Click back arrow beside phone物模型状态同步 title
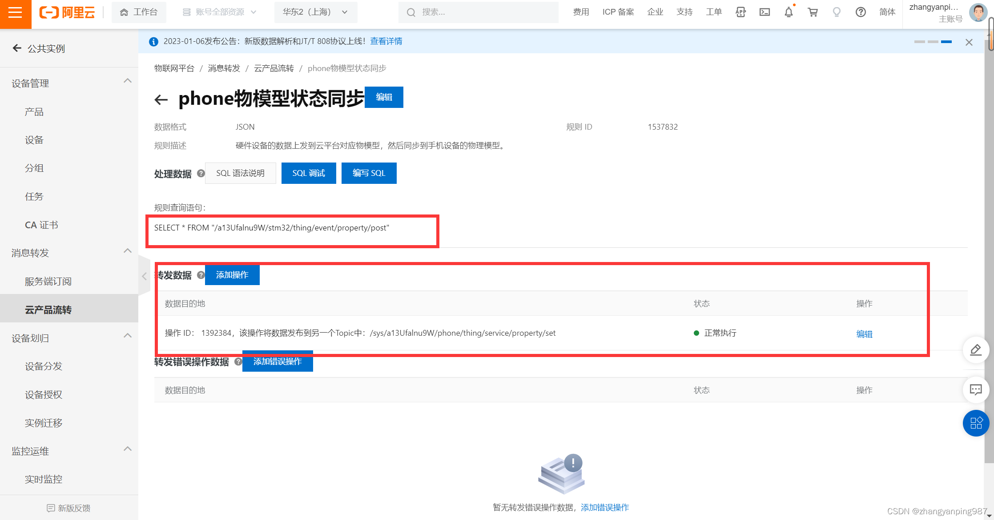The image size is (994, 520). tap(161, 99)
